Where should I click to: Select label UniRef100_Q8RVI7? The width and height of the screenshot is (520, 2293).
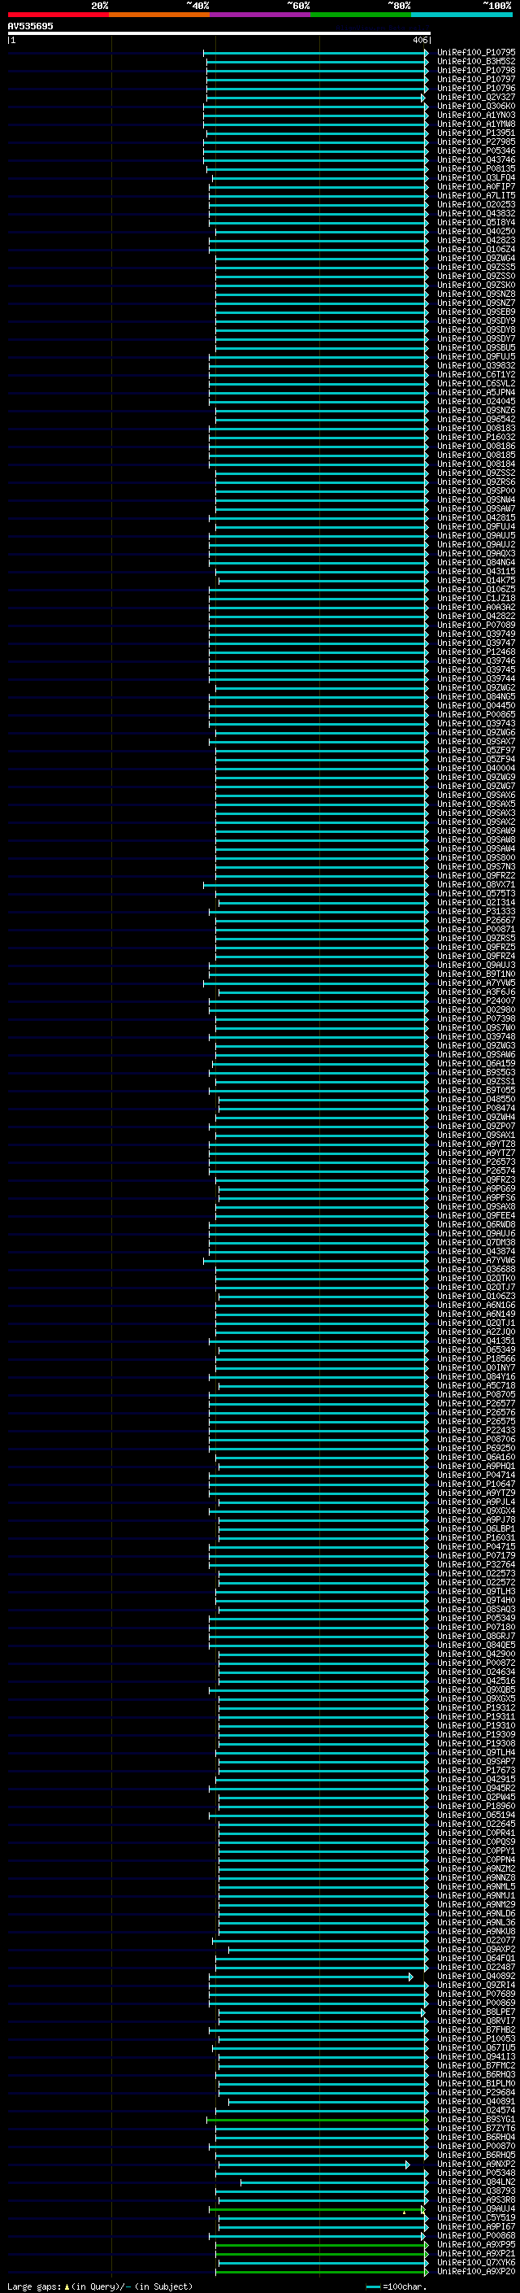(x=475, y=2021)
